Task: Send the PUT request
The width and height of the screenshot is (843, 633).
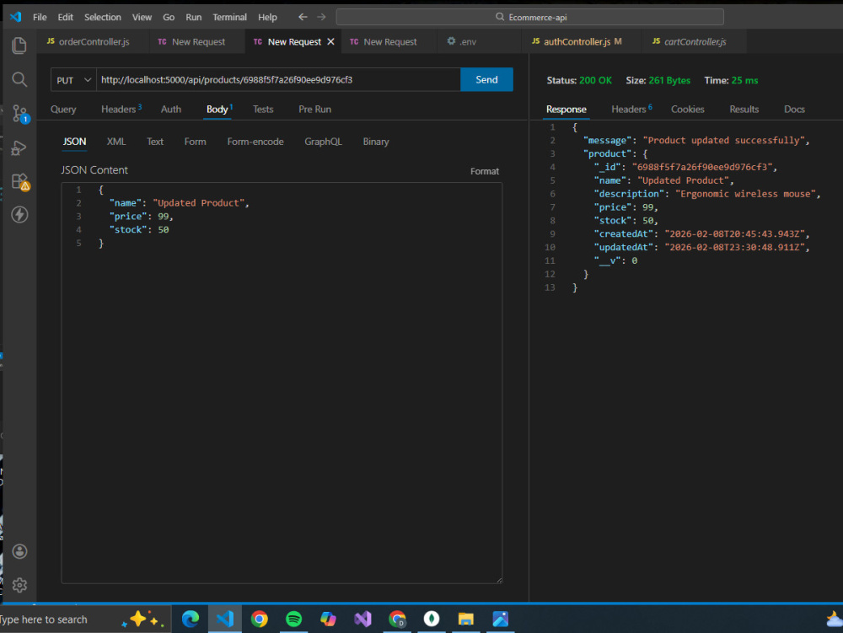Action: (x=486, y=79)
